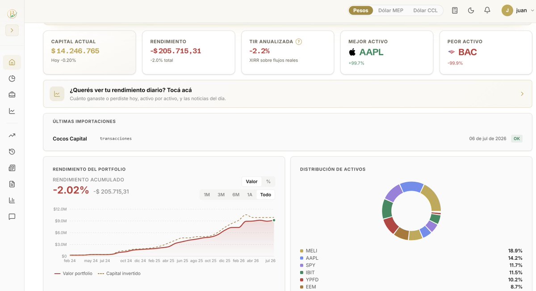Open the pie chart distribution icon
The height and width of the screenshot is (291, 536).
(12, 78)
